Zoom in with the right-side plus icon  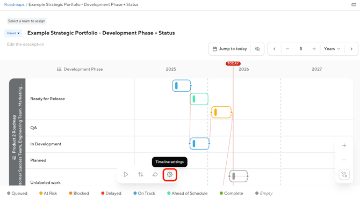coord(344,145)
